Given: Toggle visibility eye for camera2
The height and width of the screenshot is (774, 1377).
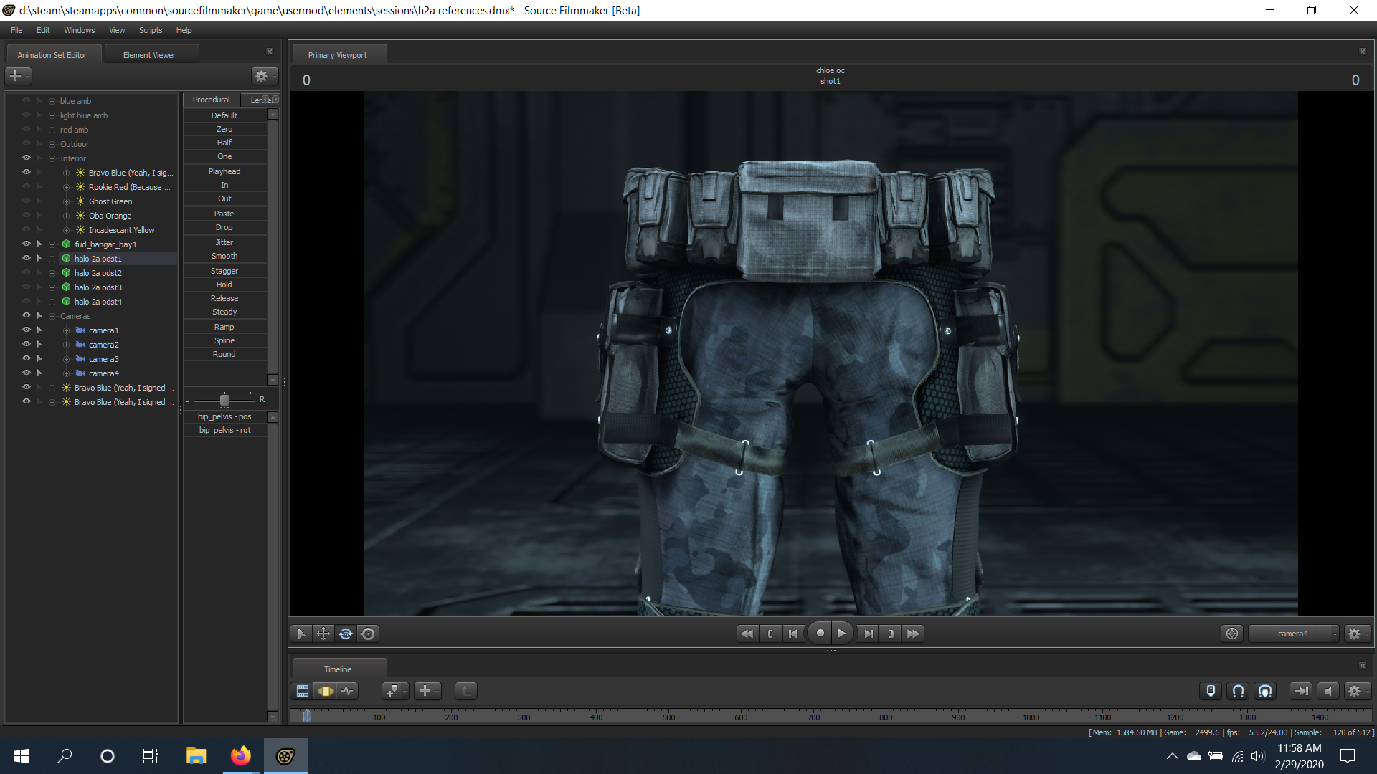Looking at the screenshot, I should 27,344.
